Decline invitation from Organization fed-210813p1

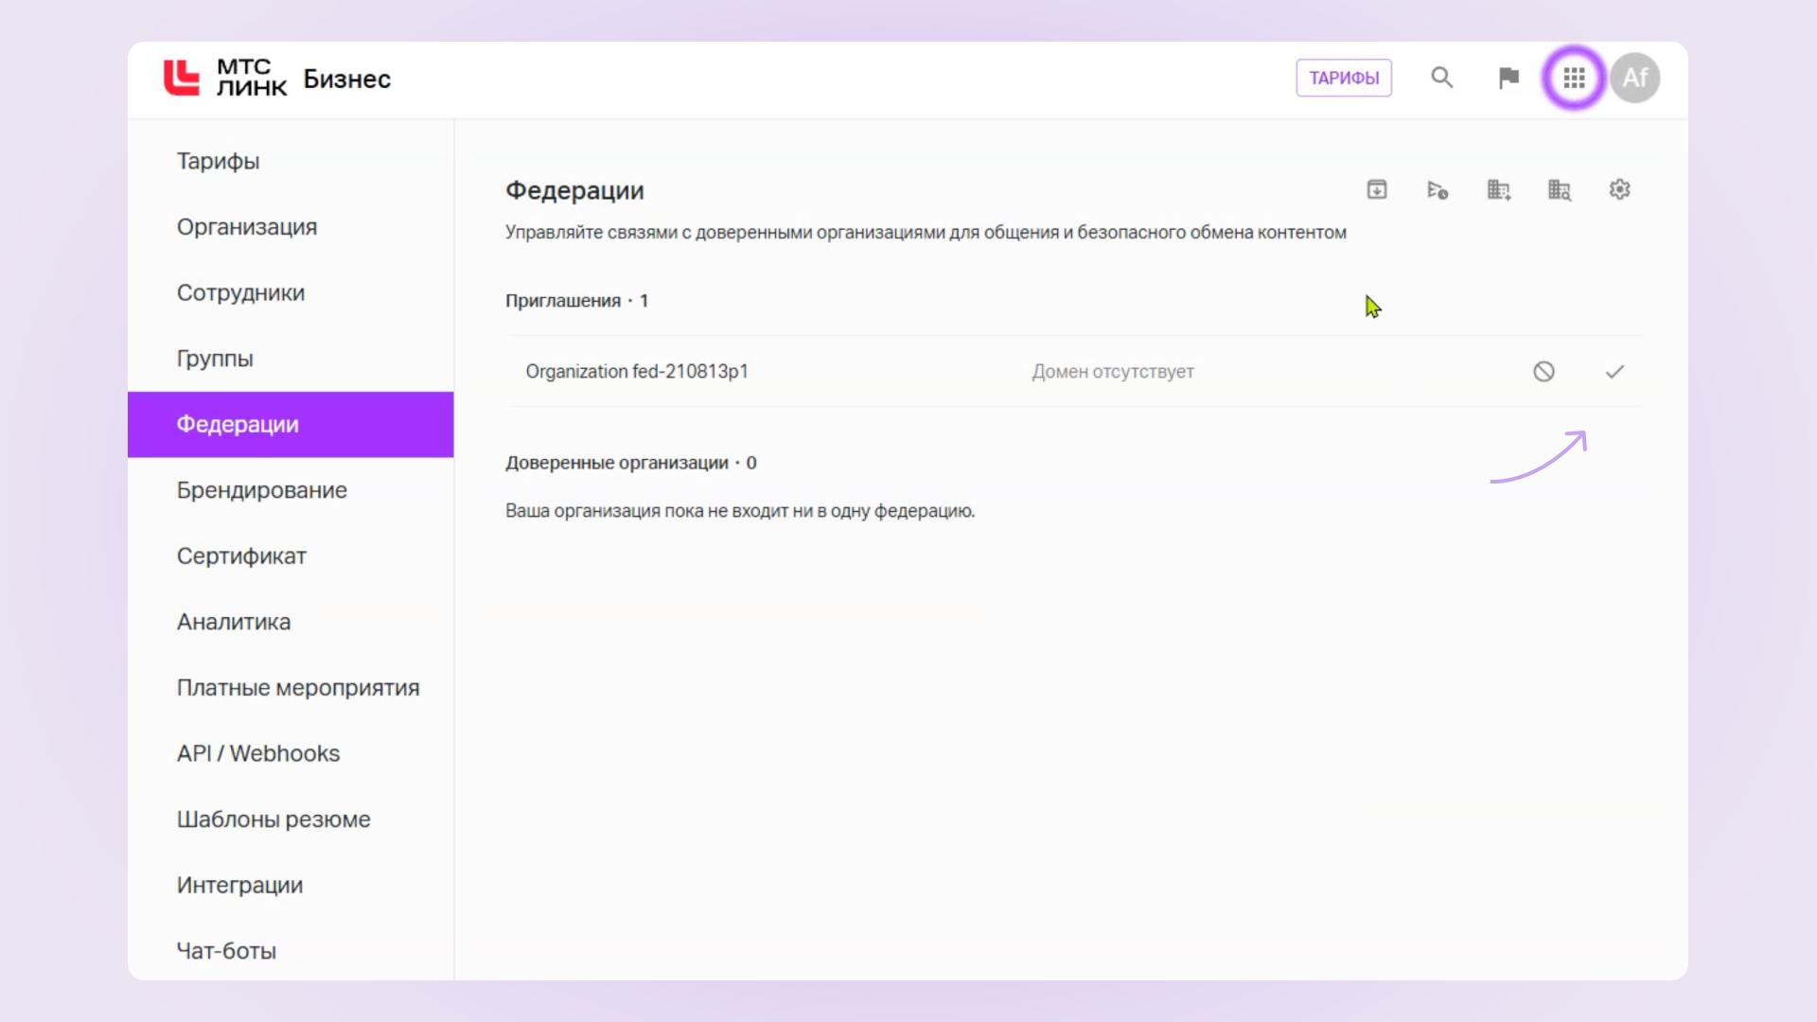pyautogui.click(x=1544, y=372)
